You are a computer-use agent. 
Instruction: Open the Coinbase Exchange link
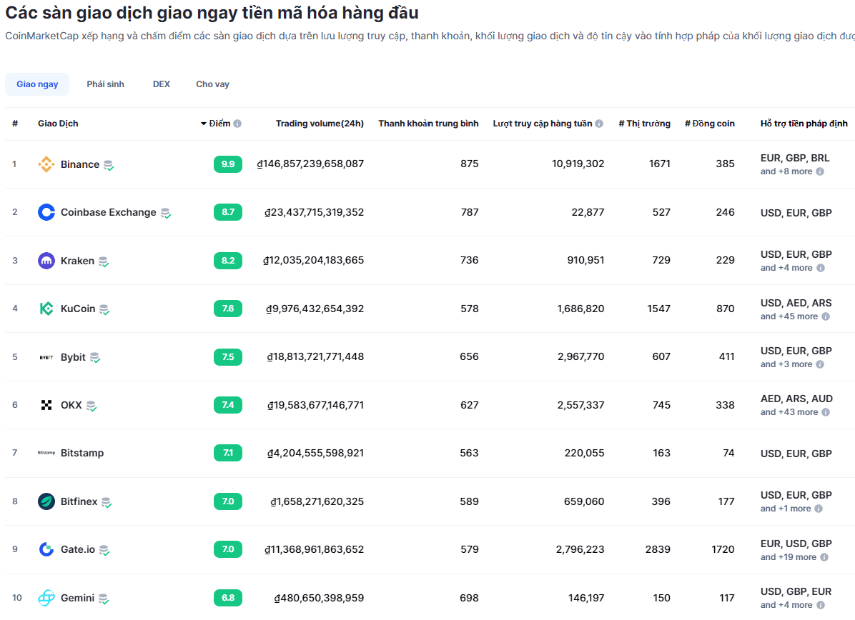point(109,212)
